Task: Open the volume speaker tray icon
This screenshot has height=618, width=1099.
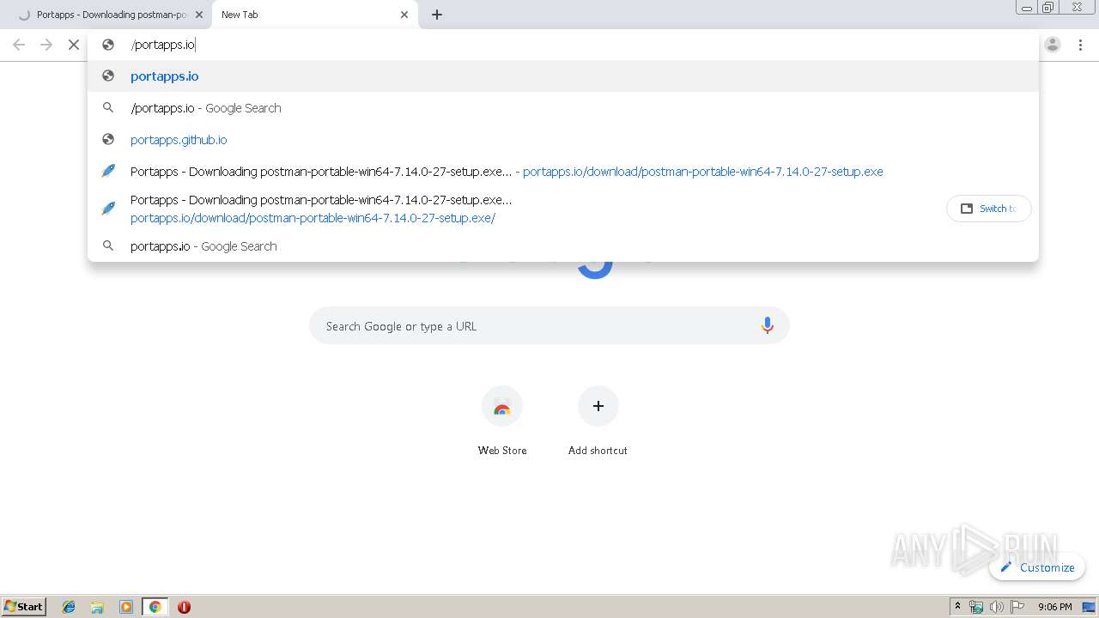Action: tap(997, 607)
